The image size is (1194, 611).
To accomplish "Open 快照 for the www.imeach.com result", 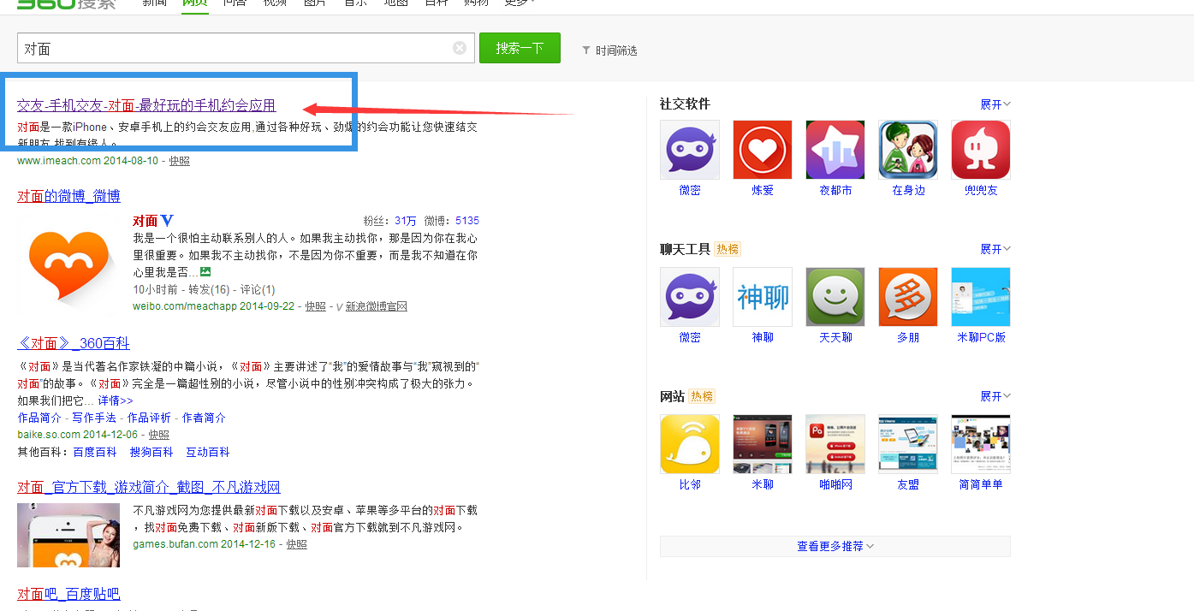I will click(x=179, y=161).
